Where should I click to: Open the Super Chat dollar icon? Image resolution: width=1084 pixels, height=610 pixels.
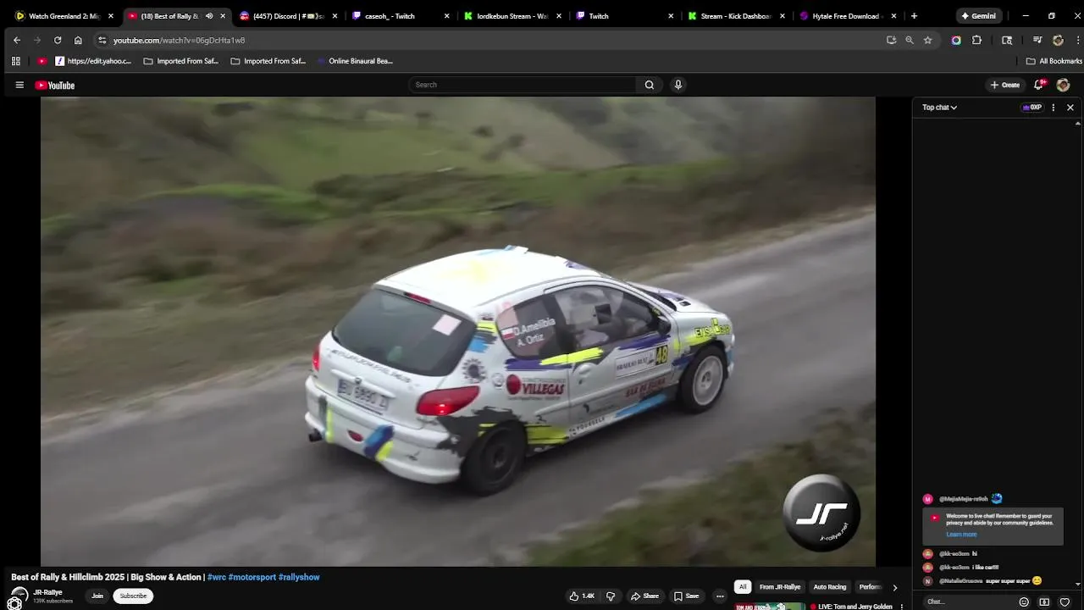[1044, 602]
